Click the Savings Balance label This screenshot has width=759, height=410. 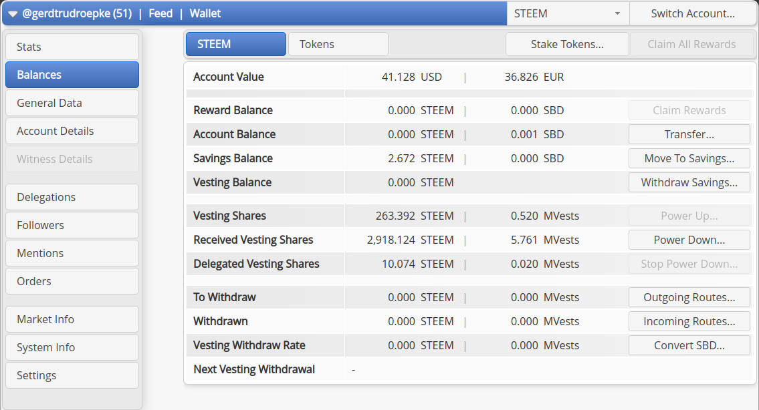click(233, 158)
